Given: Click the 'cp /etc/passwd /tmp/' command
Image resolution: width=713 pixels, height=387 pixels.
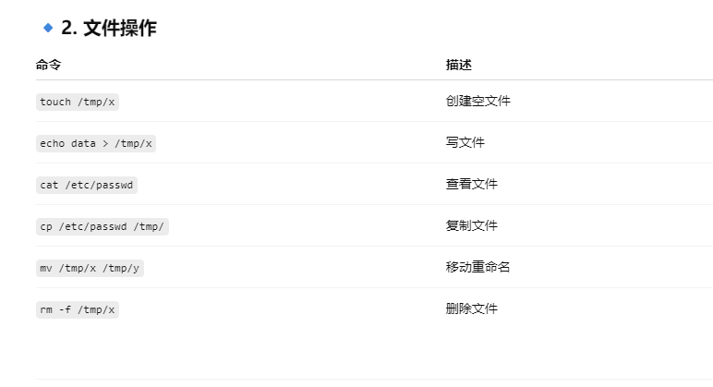Looking at the screenshot, I should (x=103, y=226).
